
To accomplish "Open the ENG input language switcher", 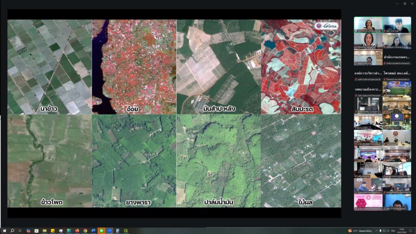I will 393,231.
